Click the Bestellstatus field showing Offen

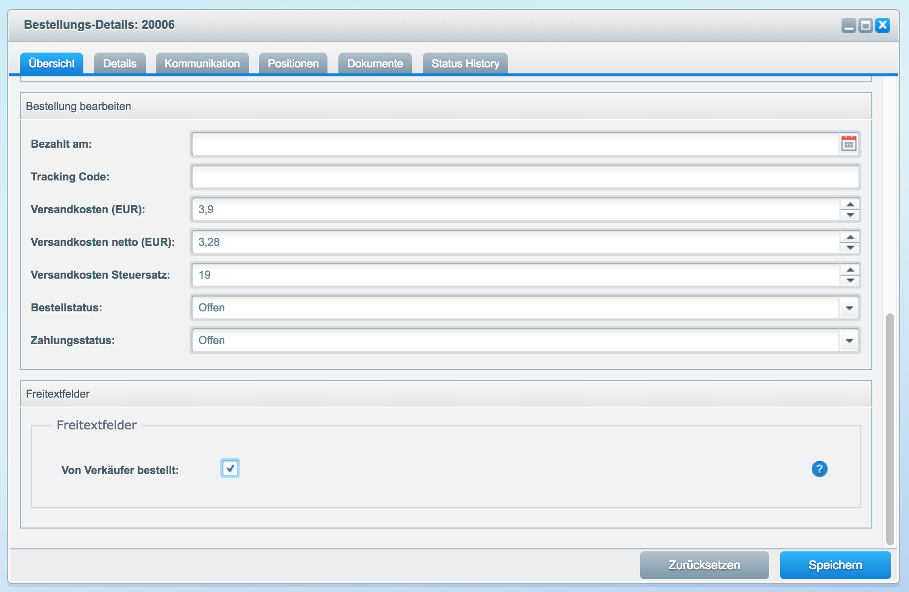pos(515,308)
